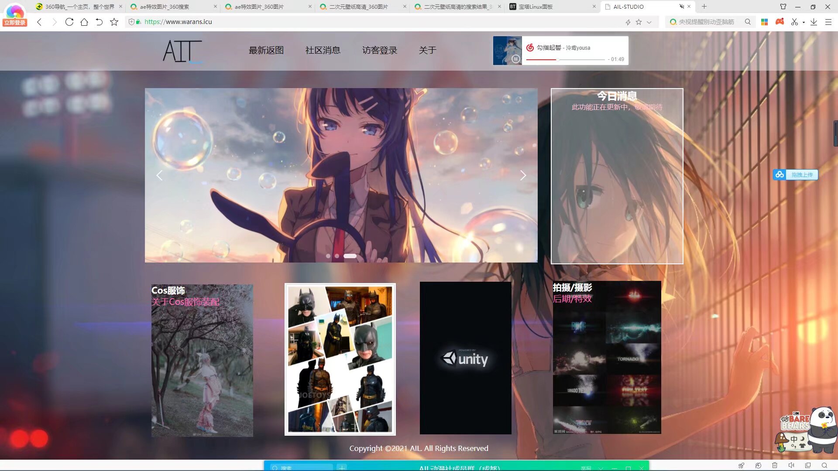This screenshot has width=838, height=471.
Task: Open a new tab with the plus button
Action: point(704,7)
